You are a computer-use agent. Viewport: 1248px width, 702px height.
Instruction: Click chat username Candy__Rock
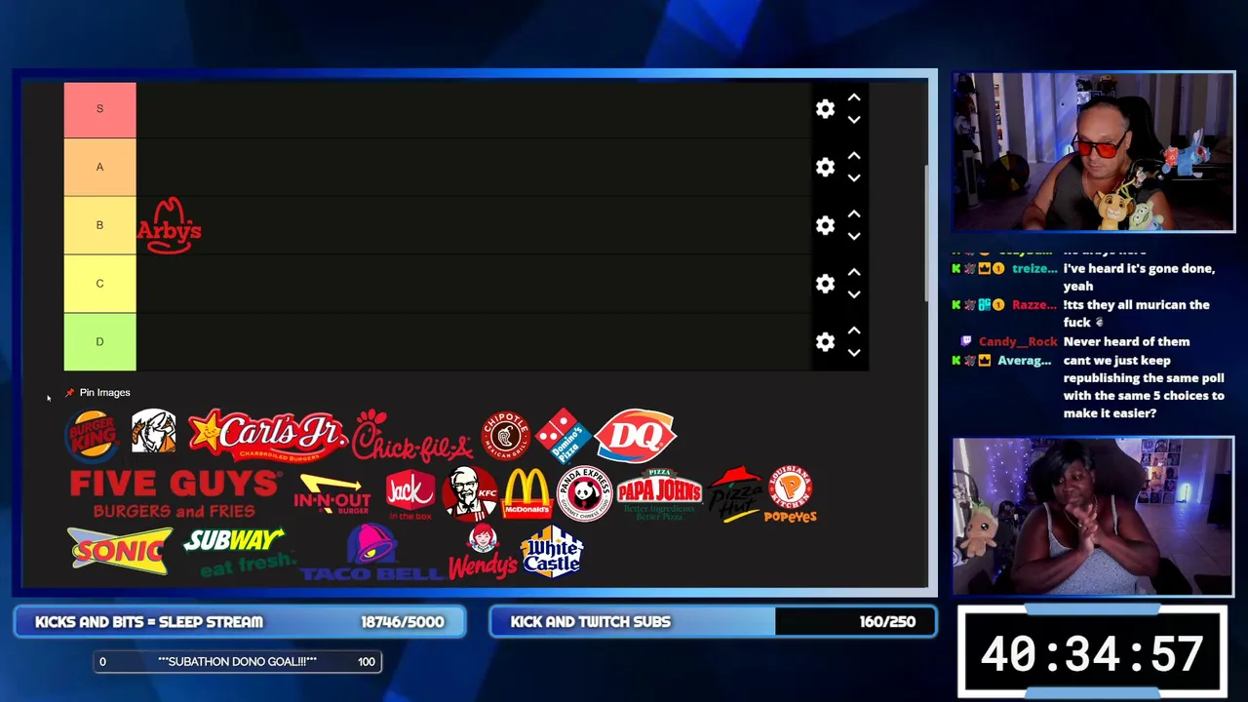[x=1018, y=341]
